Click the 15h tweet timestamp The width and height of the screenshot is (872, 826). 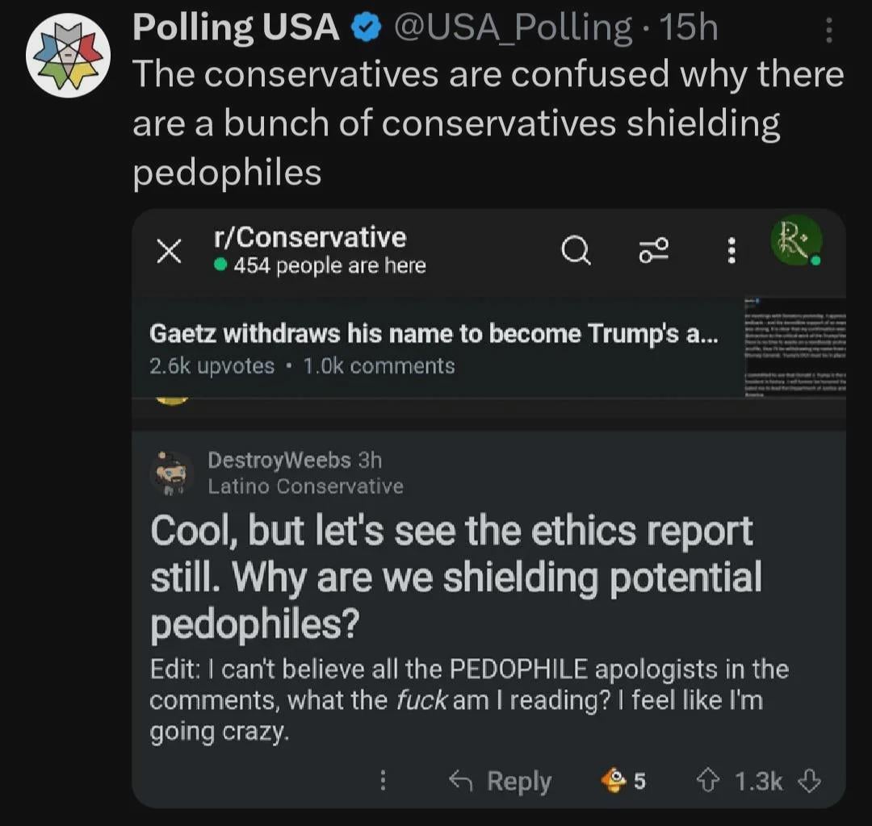click(689, 29)
